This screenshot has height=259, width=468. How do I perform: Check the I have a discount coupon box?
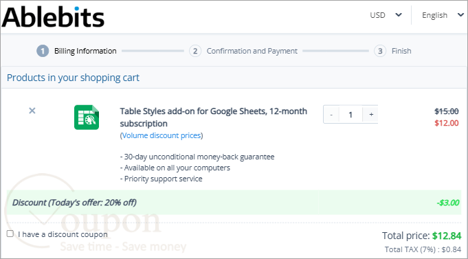[10, 234]
